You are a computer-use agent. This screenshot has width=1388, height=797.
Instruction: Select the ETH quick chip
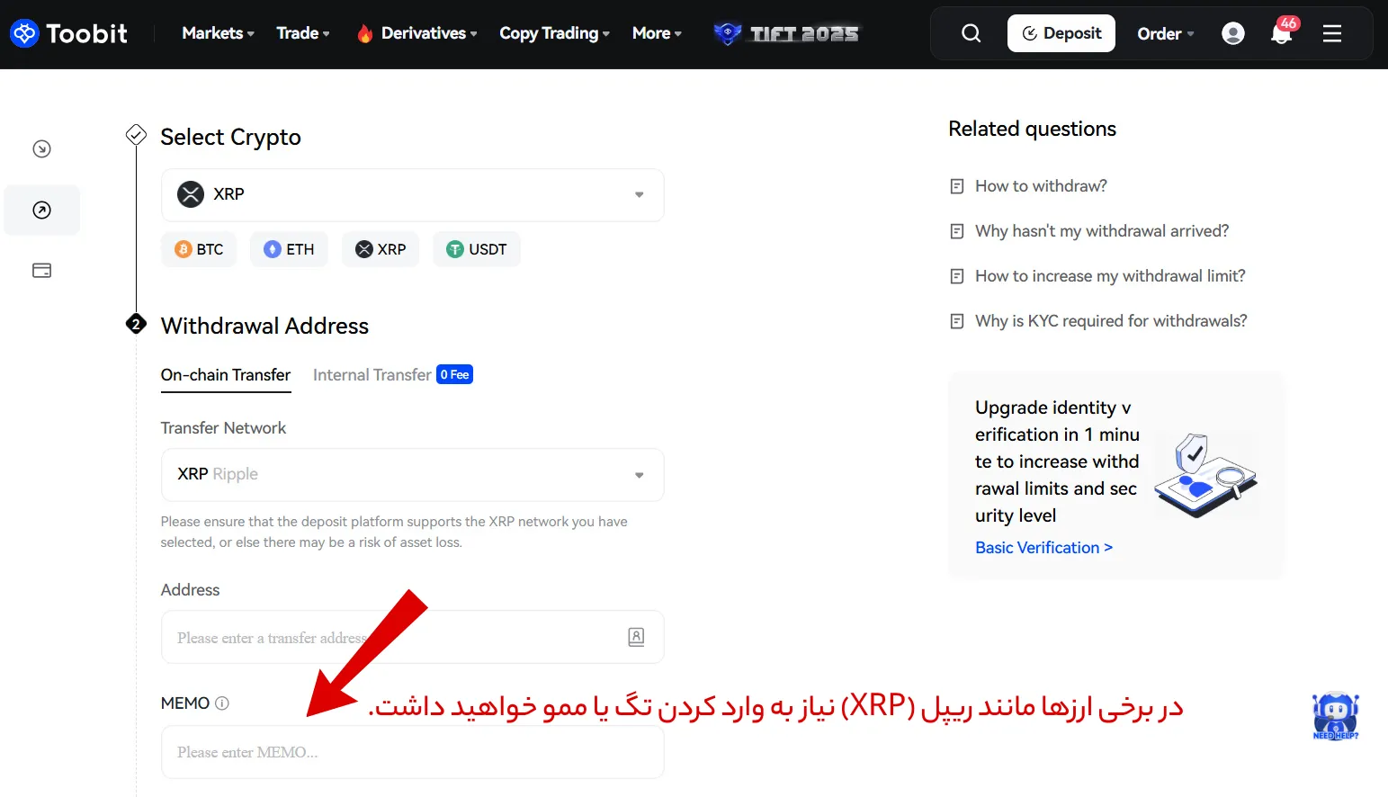[289, 249]
